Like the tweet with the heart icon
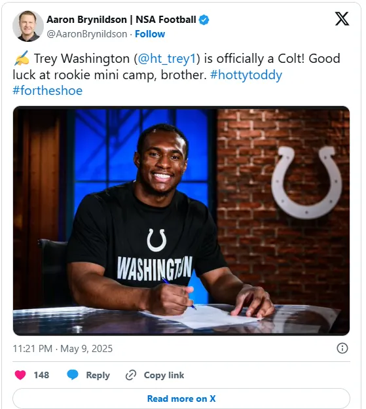This screenshot has height=409, width=366. pyautogui.click(x=20, y=375)
